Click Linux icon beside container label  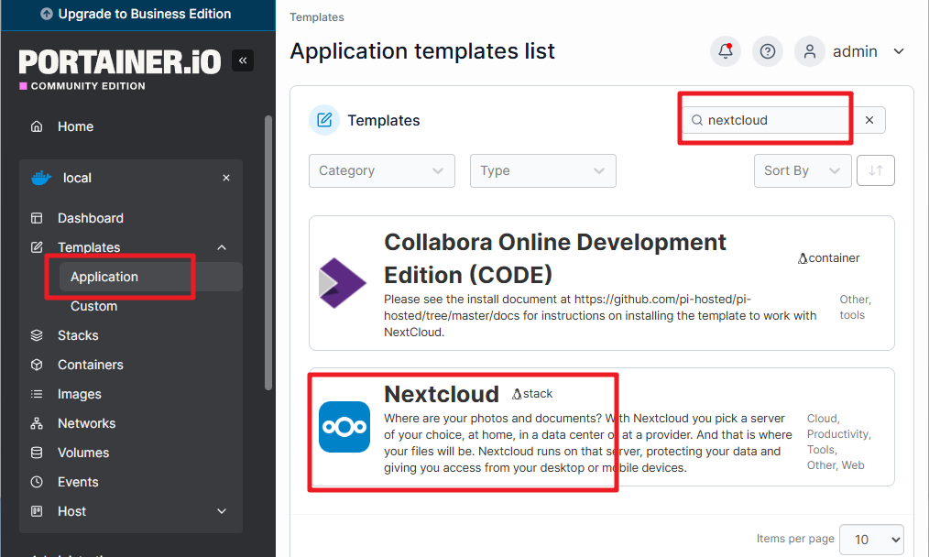point(803,258)
